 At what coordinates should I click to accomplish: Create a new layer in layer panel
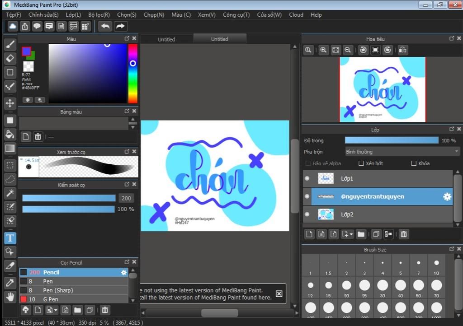pos(309,234)
